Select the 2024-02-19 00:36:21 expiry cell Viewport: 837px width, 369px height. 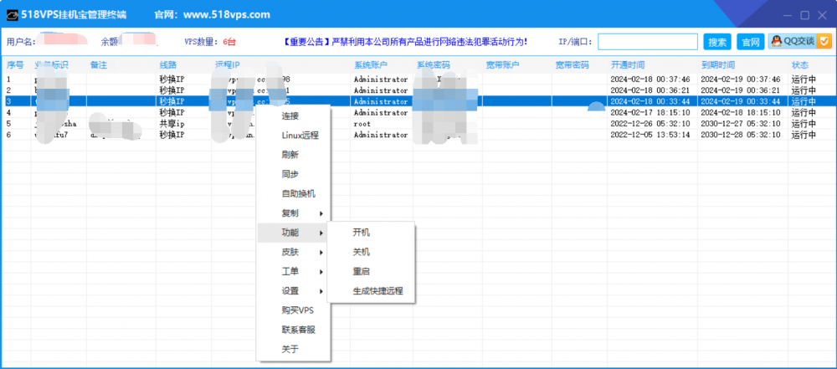point(741,90)
